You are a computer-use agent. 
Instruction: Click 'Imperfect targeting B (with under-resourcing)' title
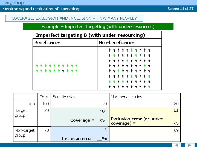[90, 35]
